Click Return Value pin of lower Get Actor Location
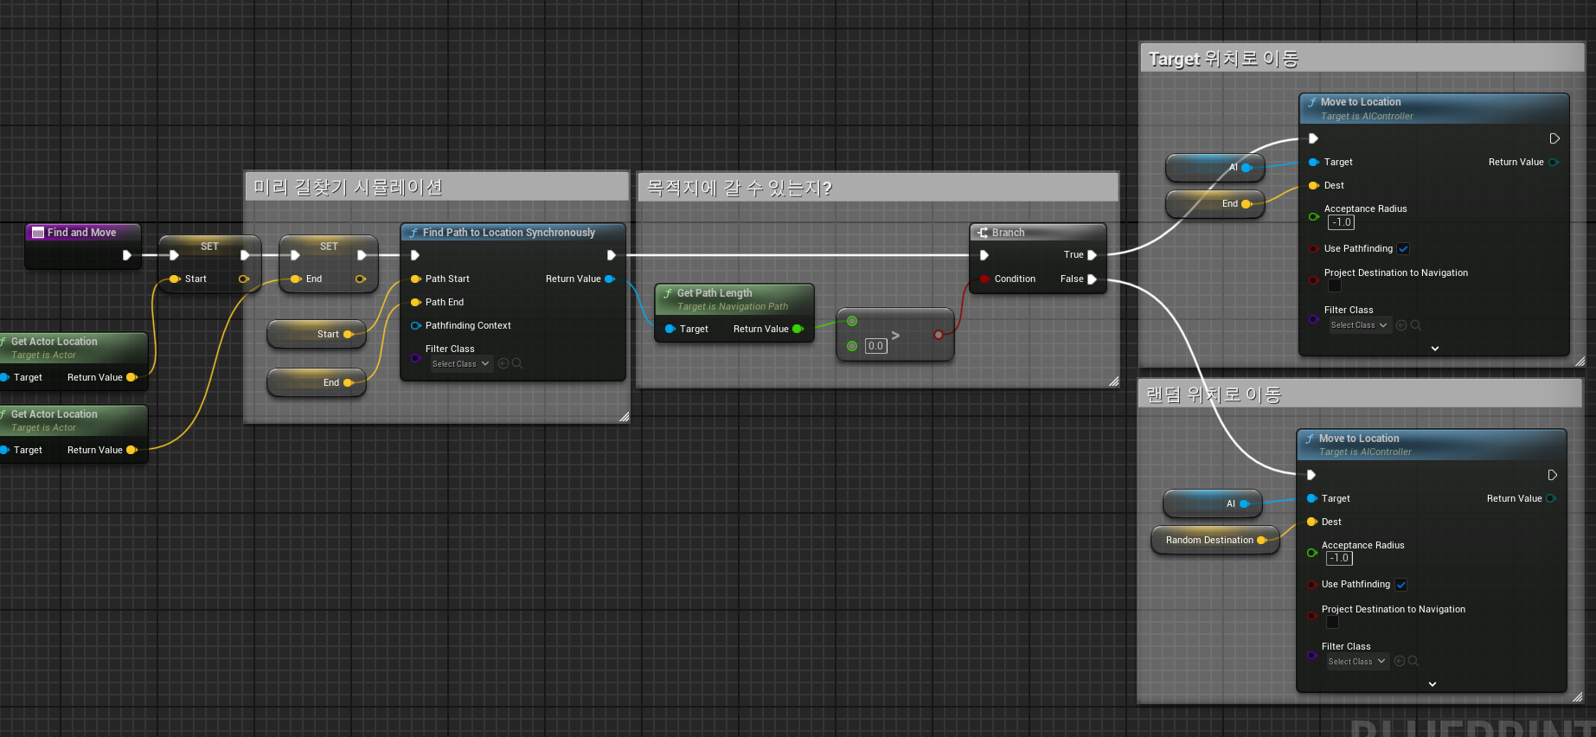This screenshot has height=737, width=1596. click(x=131, y=450)
